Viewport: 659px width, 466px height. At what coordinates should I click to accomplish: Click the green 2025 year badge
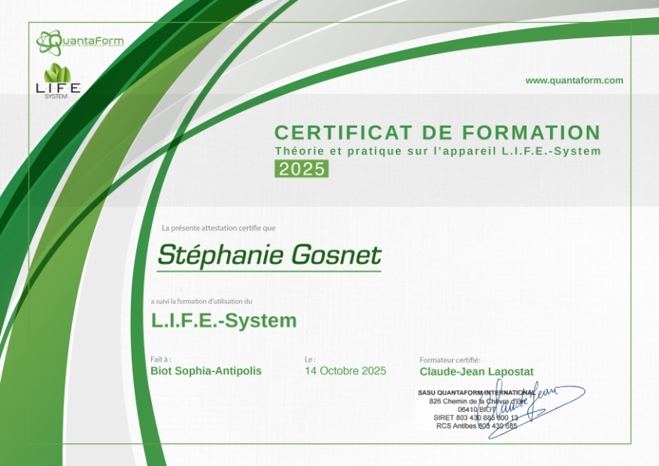(304, 168)
